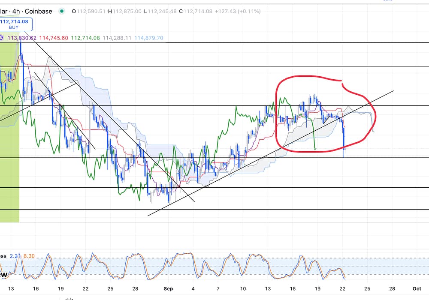
Task: Click the blue 2.21 oscillator value
Action: pyautogui.click(x=16, y=256)
